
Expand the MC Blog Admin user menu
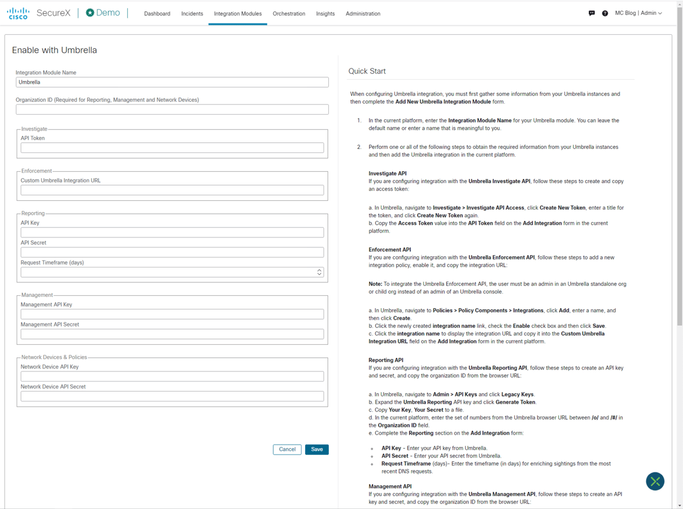point(639,13)
